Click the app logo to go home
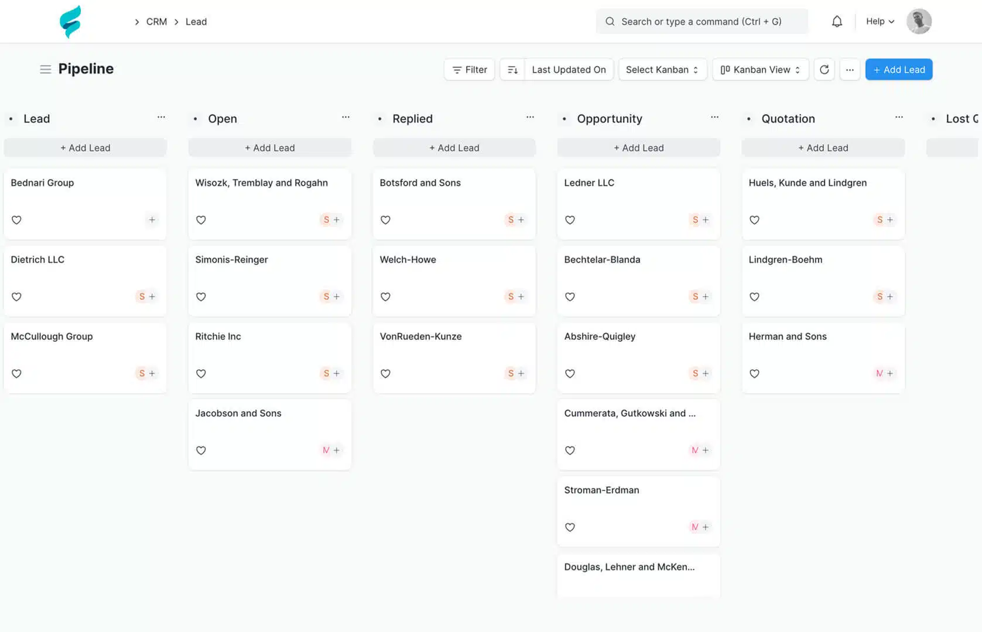Viewport: 982px width, 632px height. [70, 22]
